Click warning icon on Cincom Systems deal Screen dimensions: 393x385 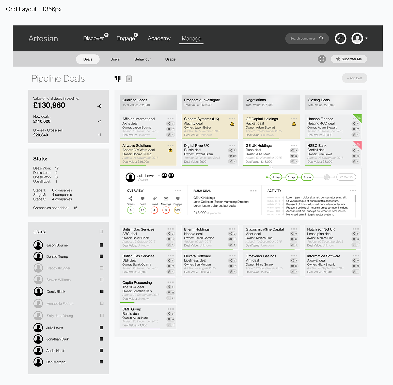(232, 124)
